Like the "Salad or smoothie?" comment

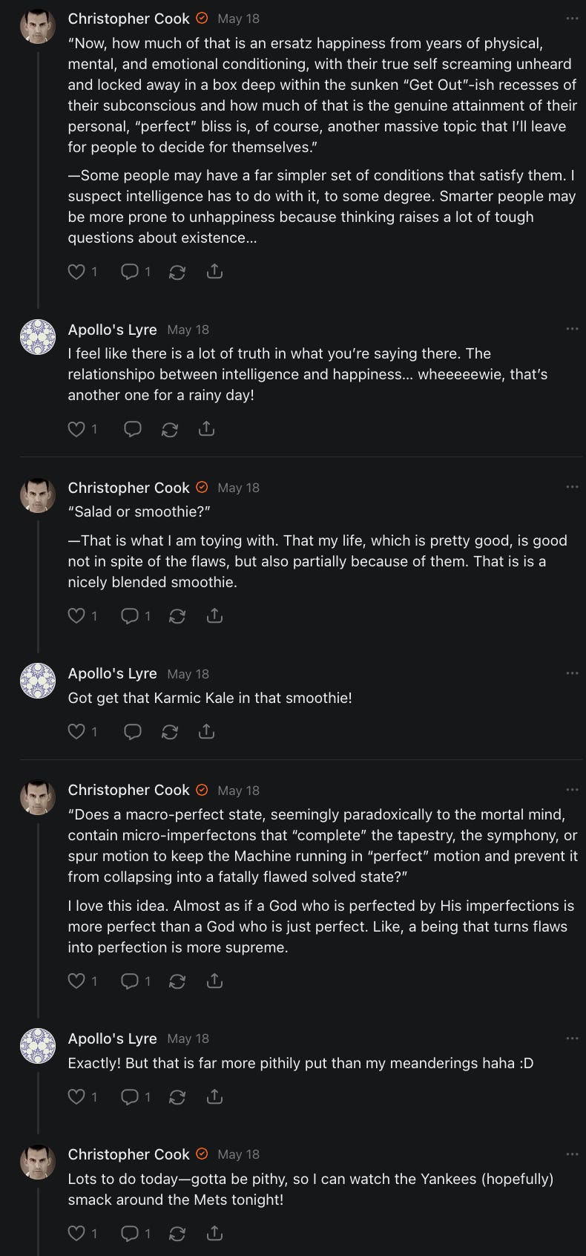[x=76, y=615]
